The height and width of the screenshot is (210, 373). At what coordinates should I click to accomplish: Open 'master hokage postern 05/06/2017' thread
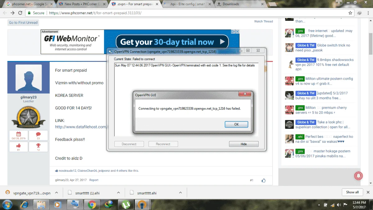323,154
